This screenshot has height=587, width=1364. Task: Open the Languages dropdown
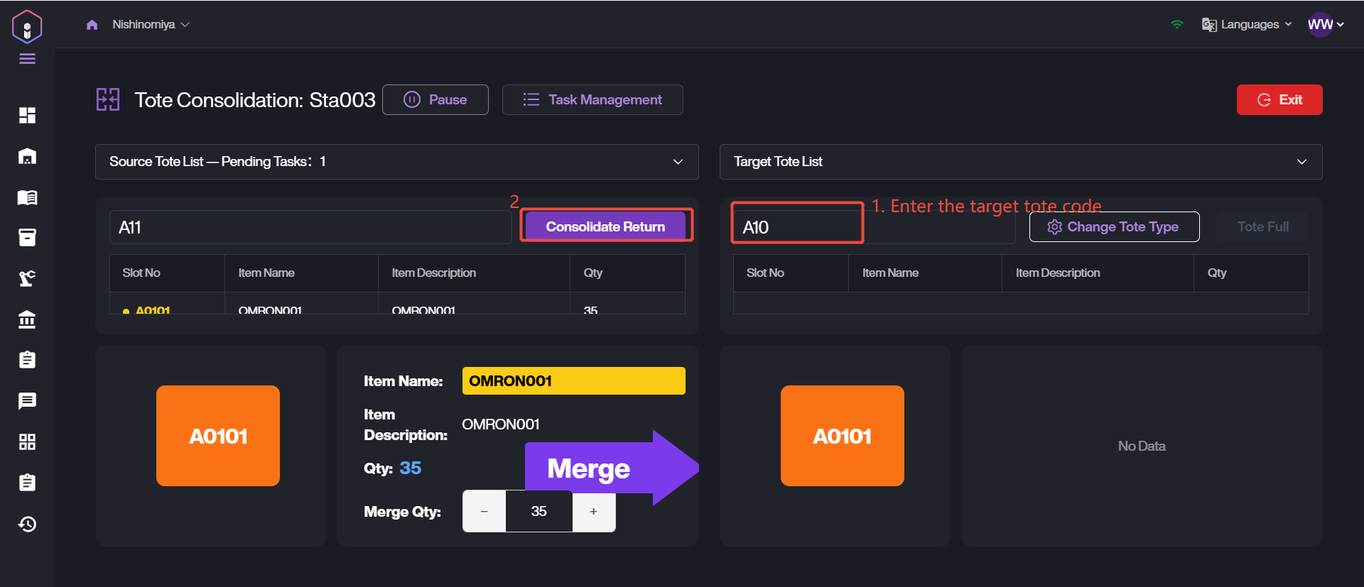1247,25
